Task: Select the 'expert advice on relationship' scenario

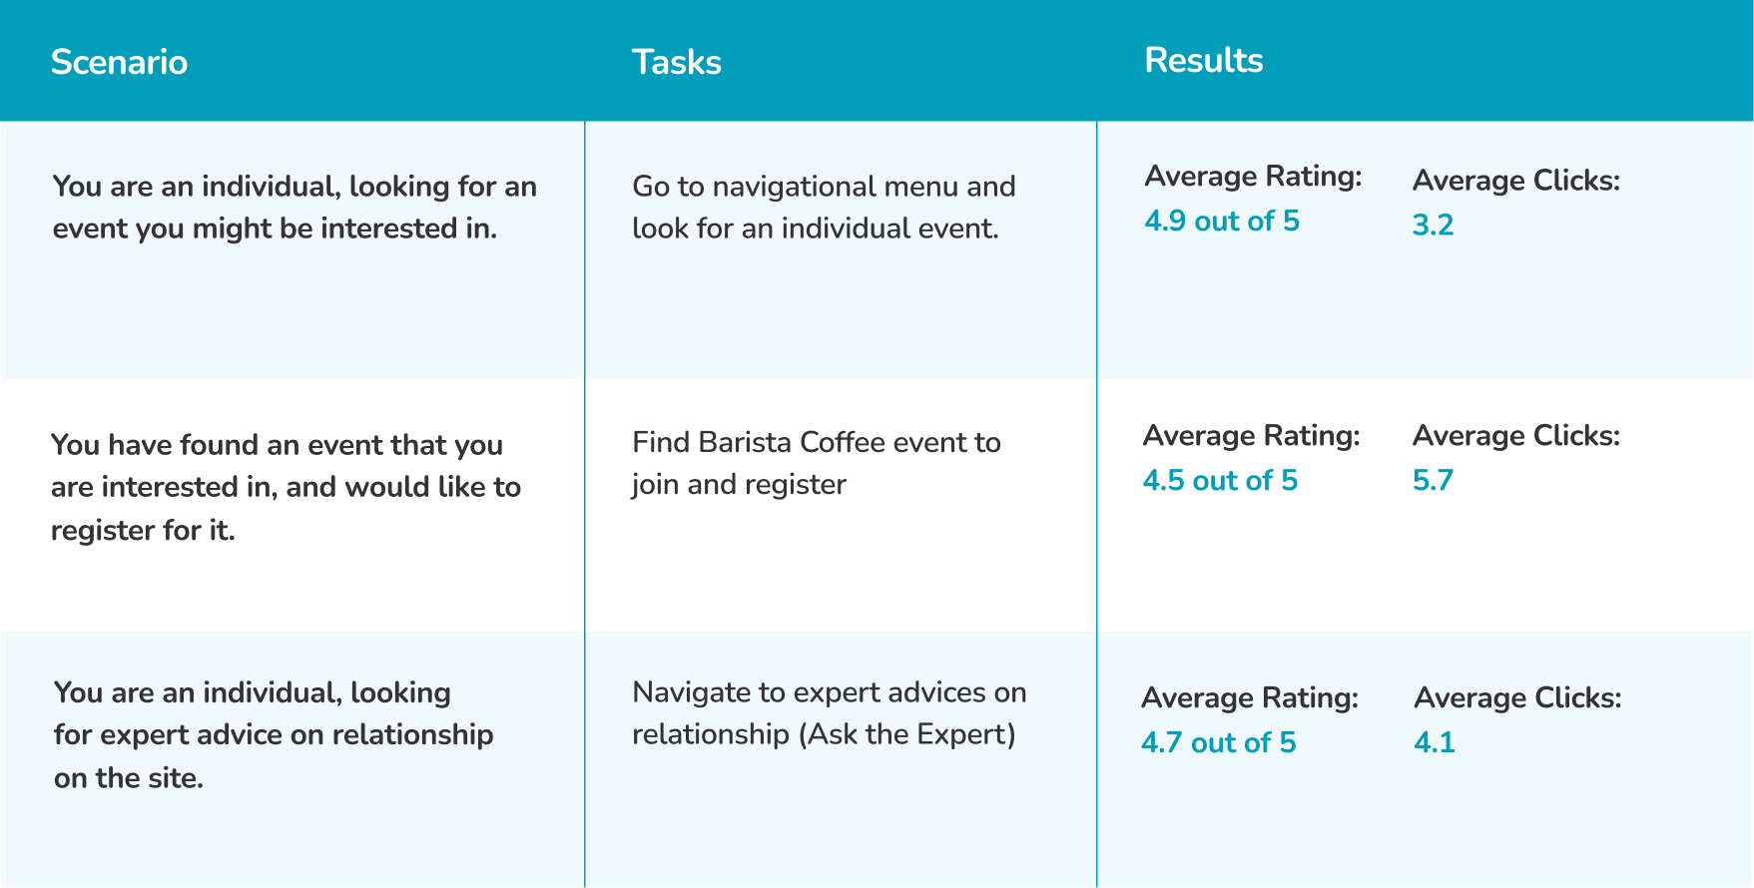Action: (274, 734)
